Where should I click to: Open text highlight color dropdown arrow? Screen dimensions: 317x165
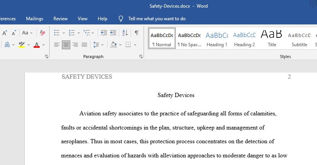click(29, 45)
